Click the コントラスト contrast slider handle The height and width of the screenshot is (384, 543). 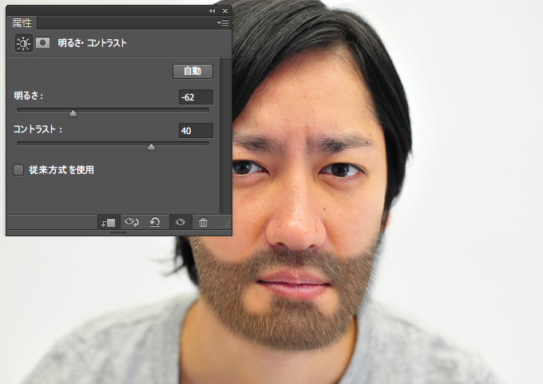[x=151, y=147]
